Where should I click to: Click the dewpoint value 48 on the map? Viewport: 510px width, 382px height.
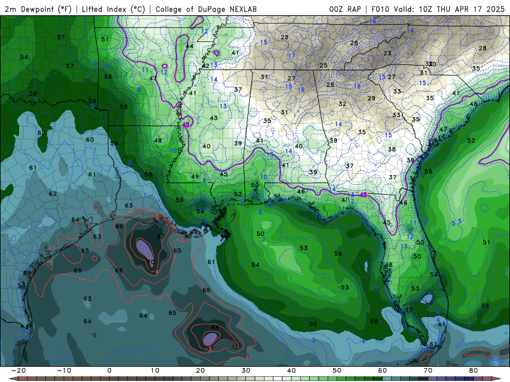[389, 265]
